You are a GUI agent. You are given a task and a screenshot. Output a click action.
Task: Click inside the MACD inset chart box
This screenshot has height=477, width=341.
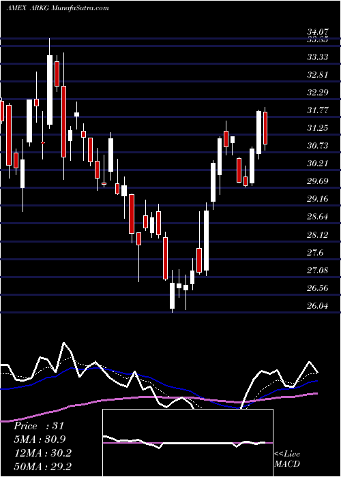tap(188, 443)
